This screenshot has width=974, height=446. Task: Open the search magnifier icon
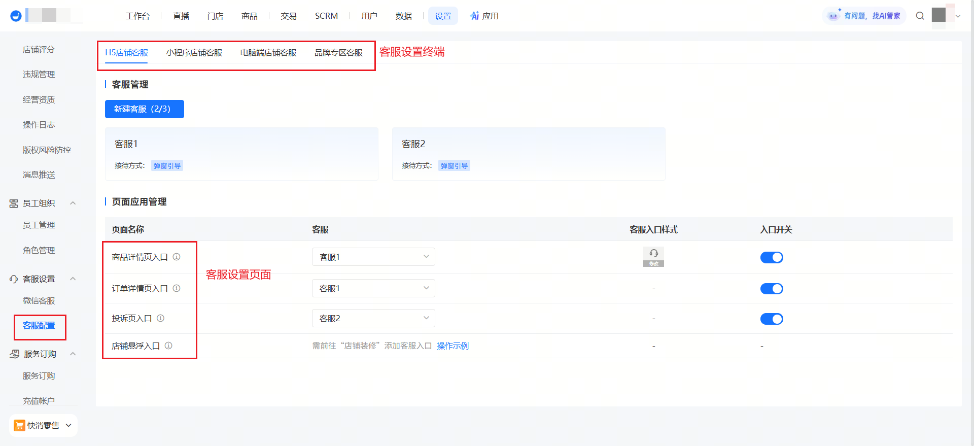point(920,16)
